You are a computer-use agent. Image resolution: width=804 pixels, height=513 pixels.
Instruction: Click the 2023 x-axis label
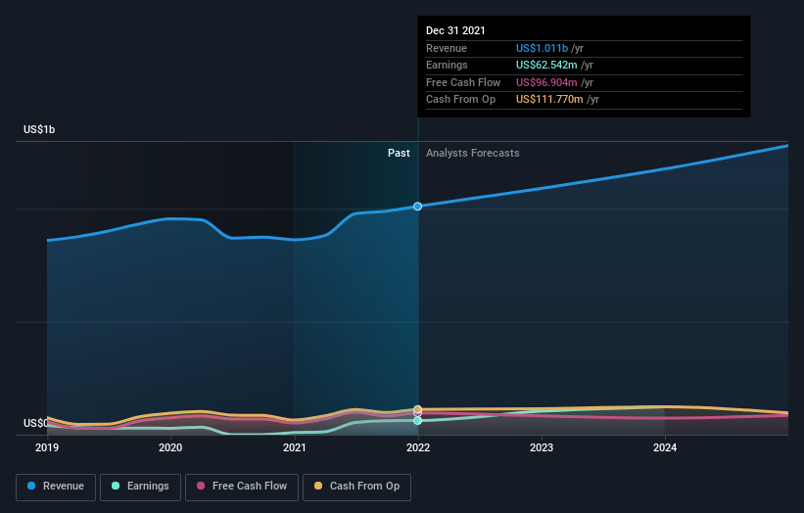[542, 447]
